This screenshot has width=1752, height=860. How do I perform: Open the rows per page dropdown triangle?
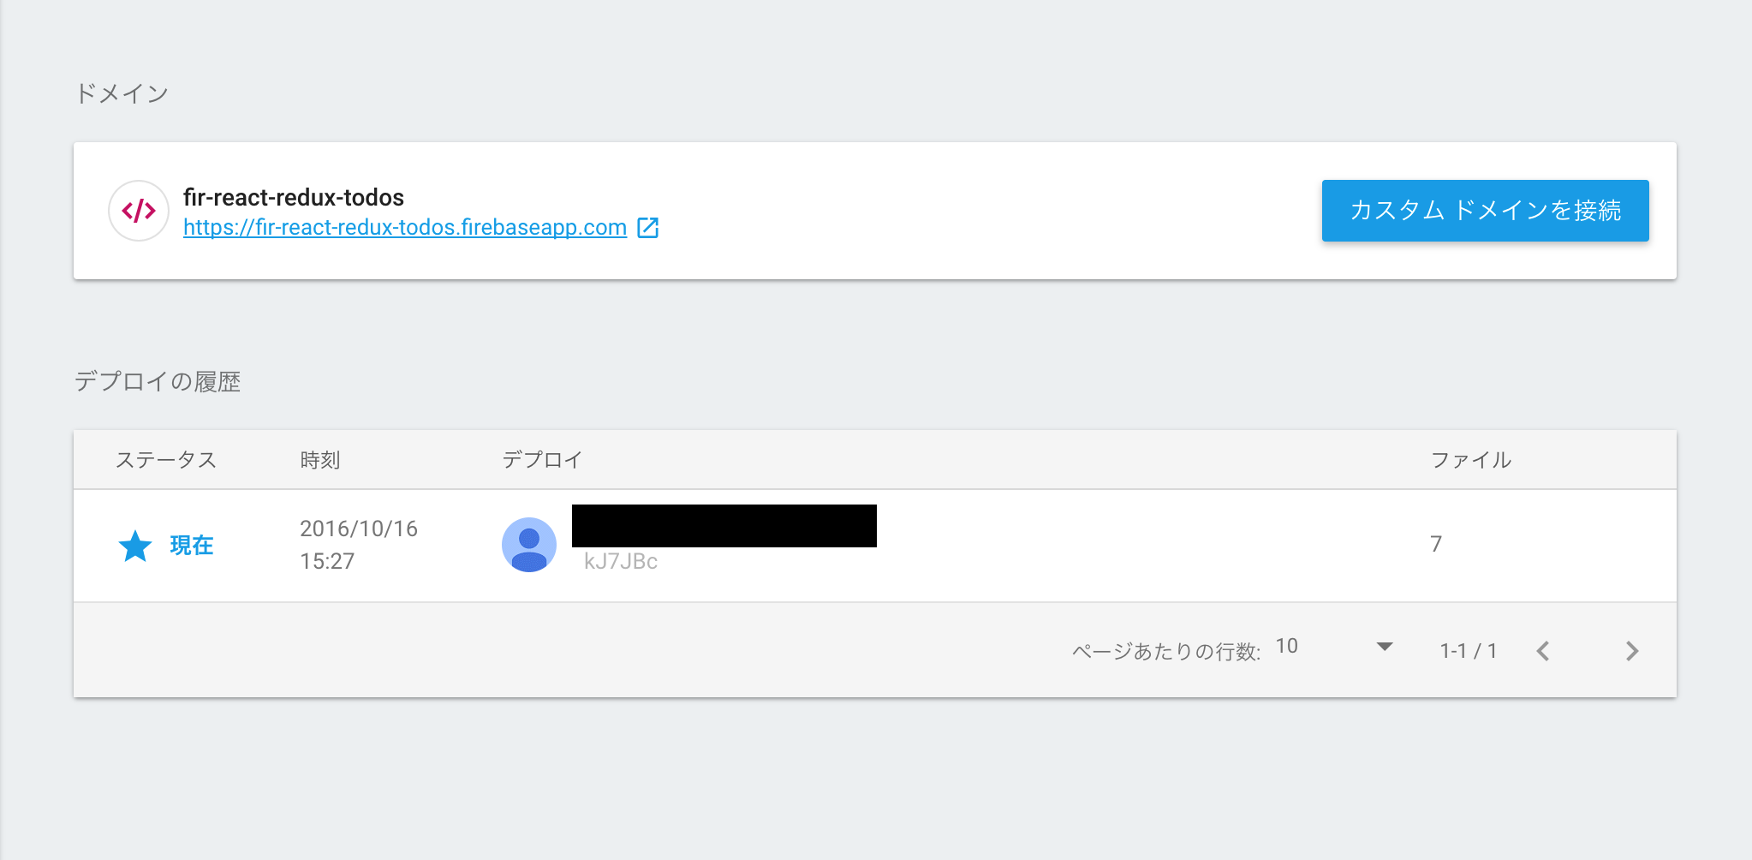click(1384, 648)
